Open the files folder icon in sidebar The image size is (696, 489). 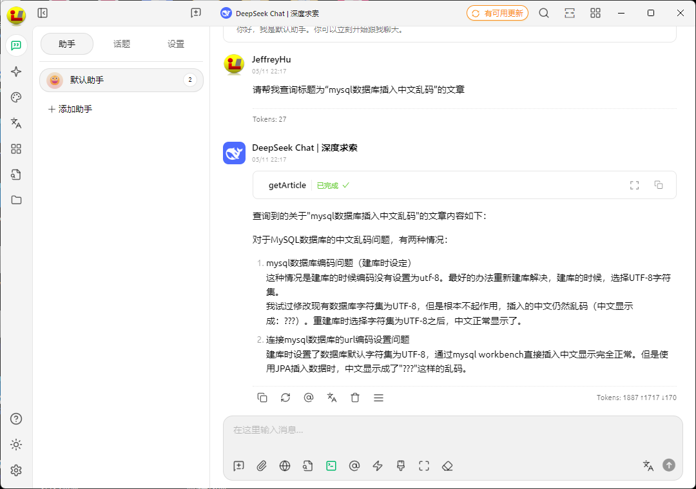tap(16, 200)
